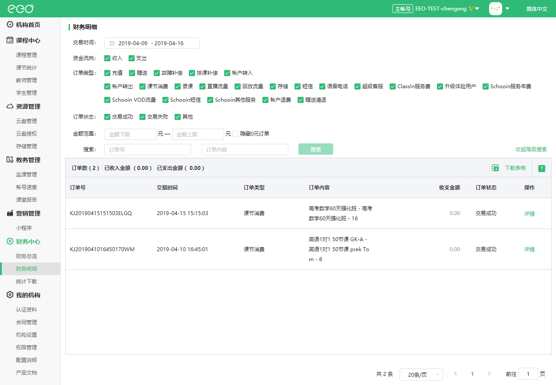Open 监课管理 in sidebar
Viewport: 556px width, 385px height.
point(26,175)
